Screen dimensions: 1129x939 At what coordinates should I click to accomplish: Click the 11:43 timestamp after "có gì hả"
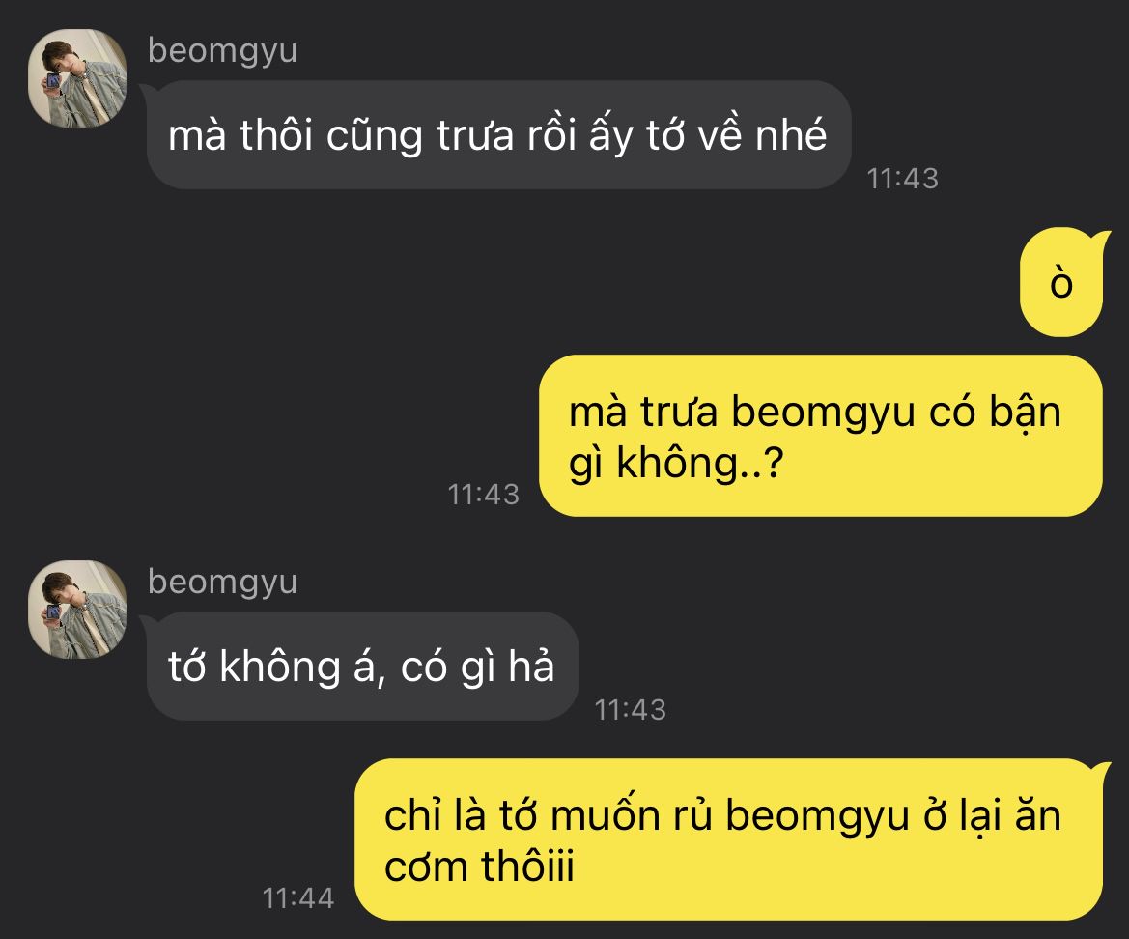pos(631,710)
